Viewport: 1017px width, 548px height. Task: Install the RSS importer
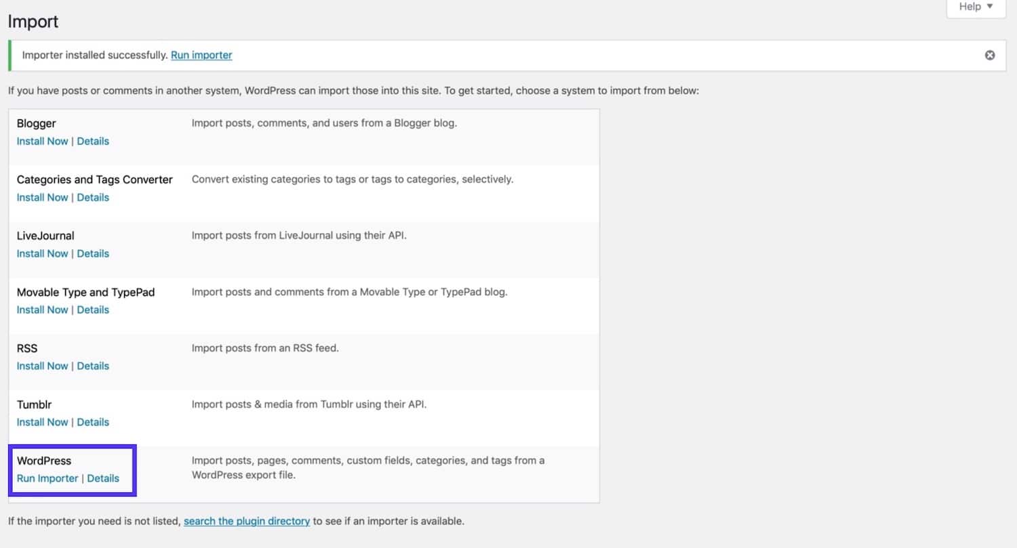coord(42,366)
